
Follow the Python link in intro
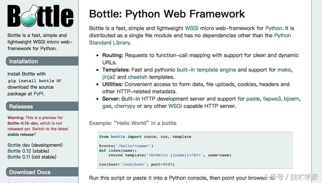(274, 28)
